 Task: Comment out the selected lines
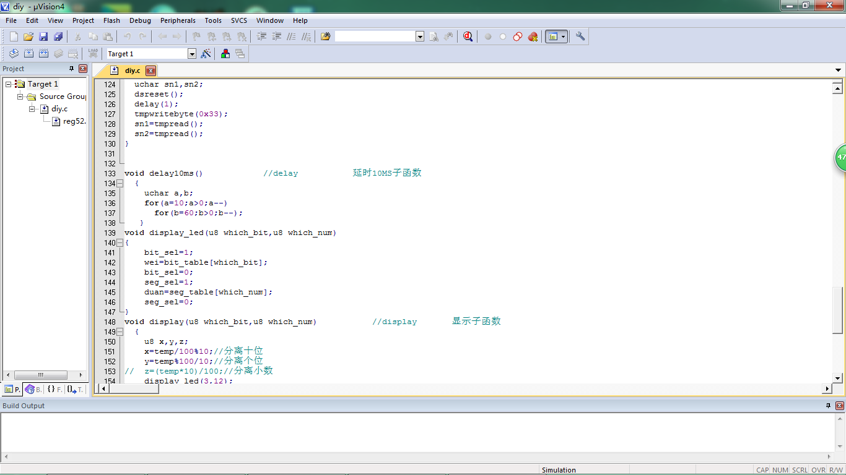click(x=291, y=37)
